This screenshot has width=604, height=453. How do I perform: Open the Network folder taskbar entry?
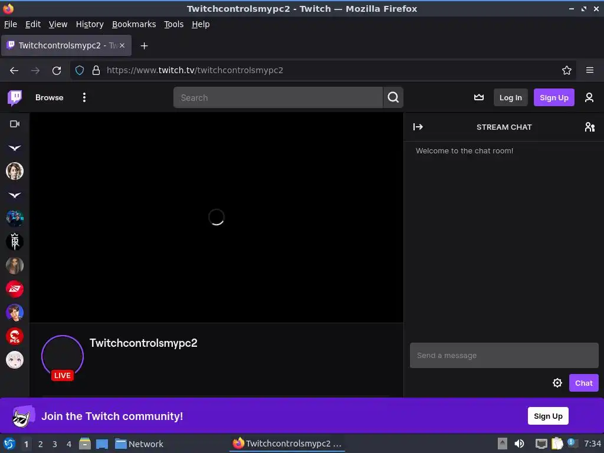[x=139, y=444]
